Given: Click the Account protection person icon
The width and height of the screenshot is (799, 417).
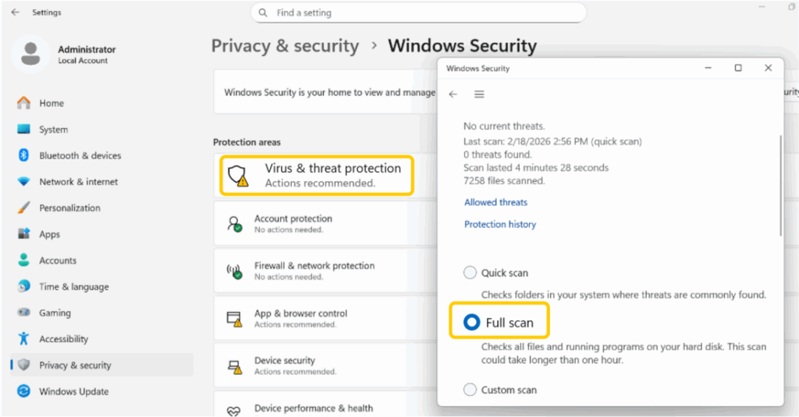Looking at the screenshot, I should click(234, 224).
